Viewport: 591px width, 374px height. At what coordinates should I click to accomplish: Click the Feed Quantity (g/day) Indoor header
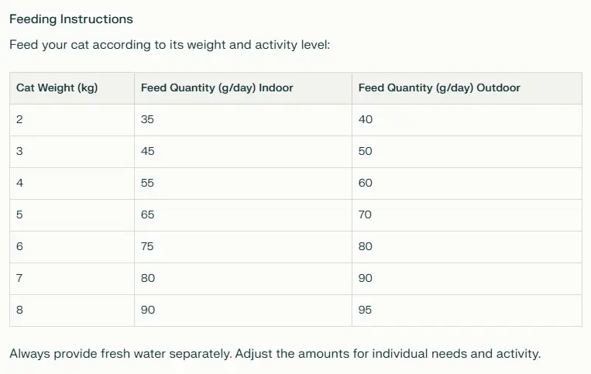(x=243, y=88)
